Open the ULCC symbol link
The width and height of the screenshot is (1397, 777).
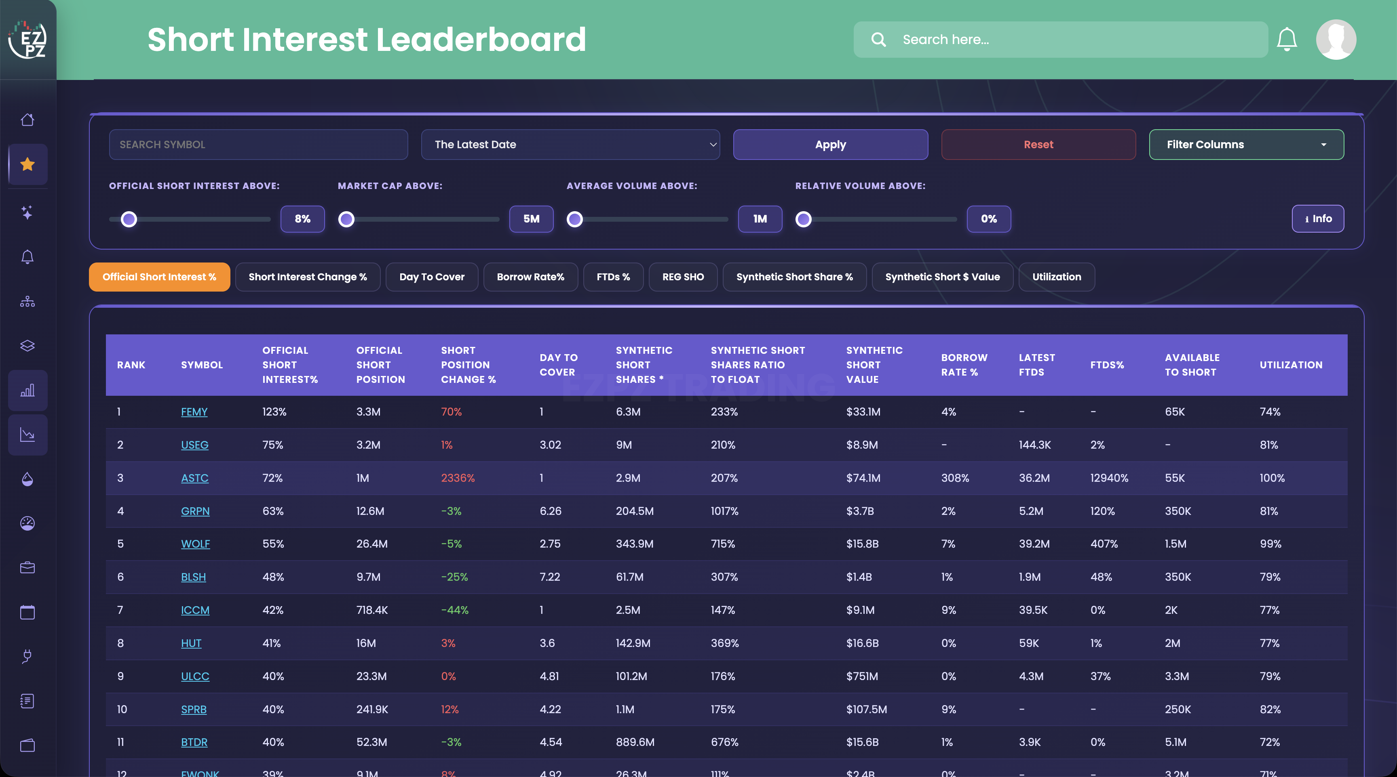(x=195, y=676)
